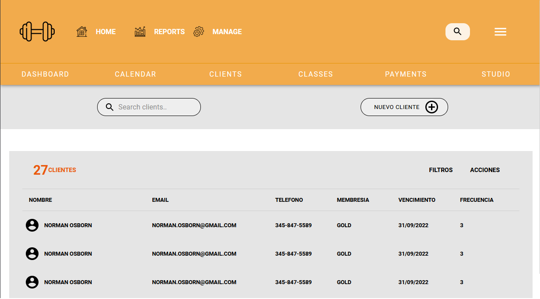The height and width of the screenshot is (299, 540).
Task: Click the NUEVO CLIENTE button
Action: tap(404, 107)
